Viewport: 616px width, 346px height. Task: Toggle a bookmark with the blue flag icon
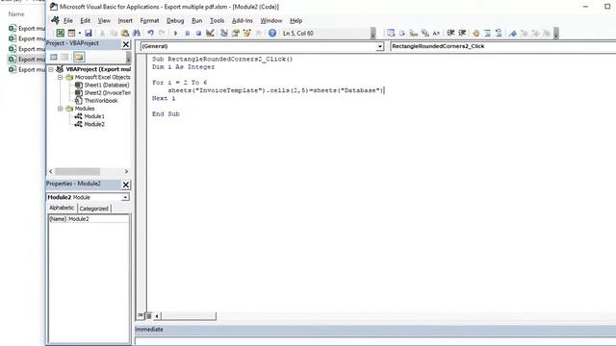point(512,34)
